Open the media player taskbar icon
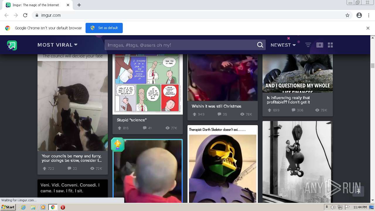 [x=43, y=207]
